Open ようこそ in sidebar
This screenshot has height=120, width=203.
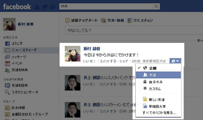coord(17,43)
